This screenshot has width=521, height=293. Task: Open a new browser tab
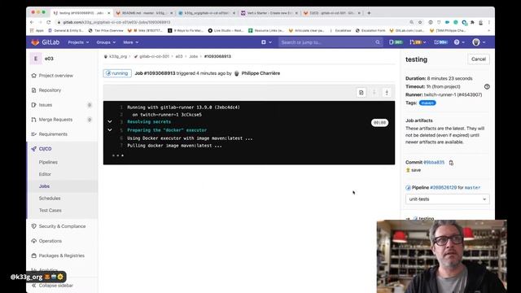click(369, 13)
